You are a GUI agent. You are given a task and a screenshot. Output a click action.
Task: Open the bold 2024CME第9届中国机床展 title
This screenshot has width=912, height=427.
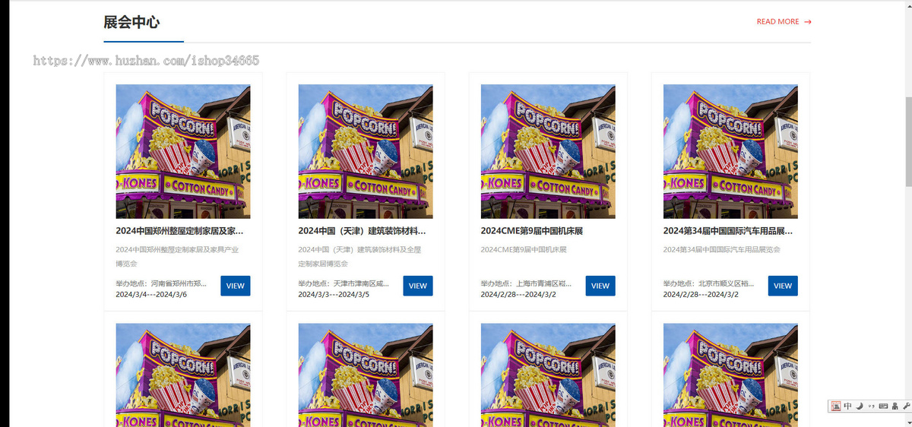tap(531, 231)
